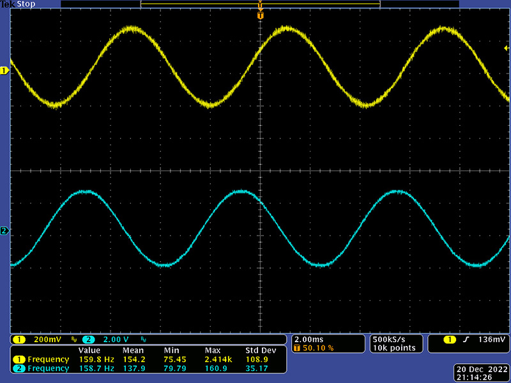Click the Value column header
This screenshot has width=511, height=383.
pos(89,350)
